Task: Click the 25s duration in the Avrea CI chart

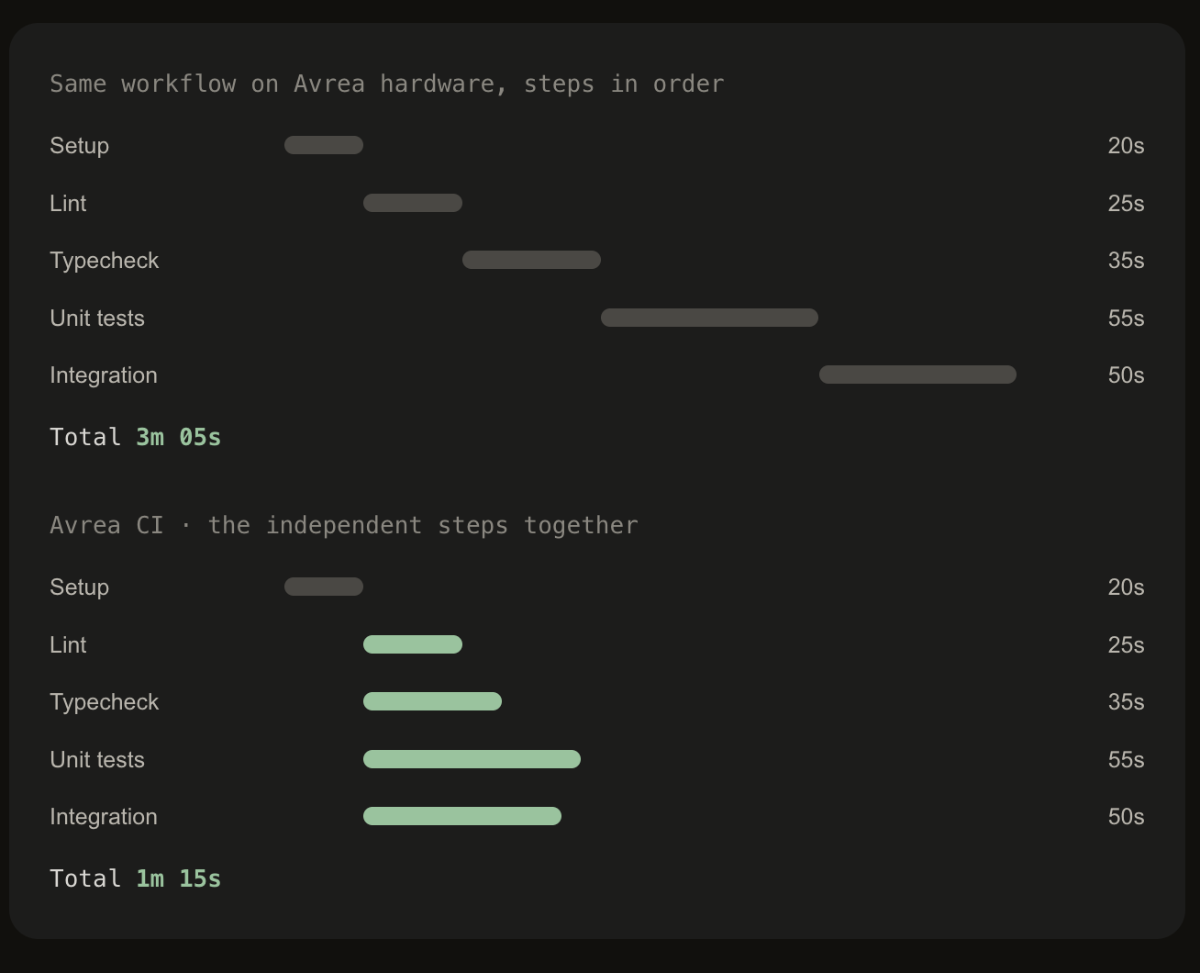Action: [1126, 645]
